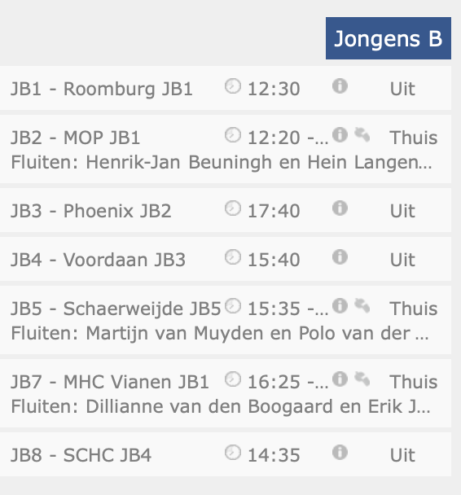Open info icon for JB5 - Schaerweijde JB5
Viewport: 461px width, 495px height.
pos(340,306)
